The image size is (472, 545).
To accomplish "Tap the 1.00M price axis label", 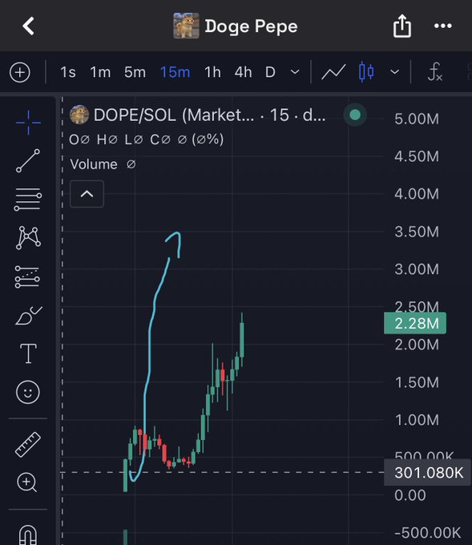I will [x=417, y=420].
